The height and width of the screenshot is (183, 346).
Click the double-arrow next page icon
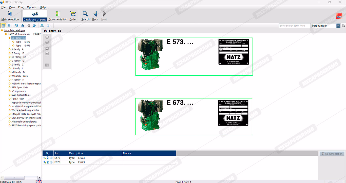(x=34, y=26)
